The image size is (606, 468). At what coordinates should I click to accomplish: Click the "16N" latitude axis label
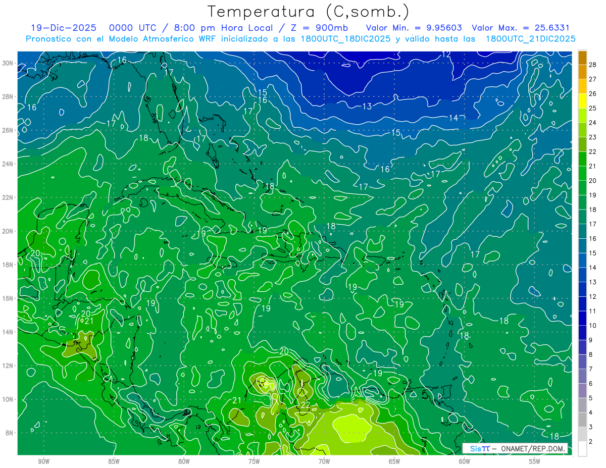(9, 298)
